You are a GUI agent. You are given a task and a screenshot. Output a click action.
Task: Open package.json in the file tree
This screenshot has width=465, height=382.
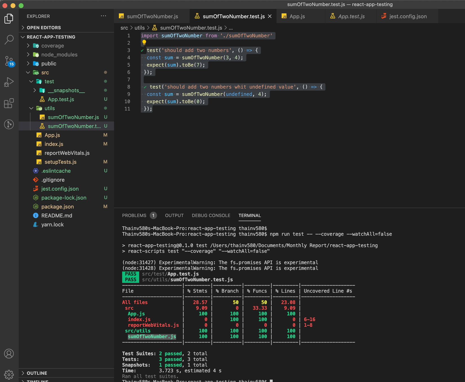[x=57, y=207]
